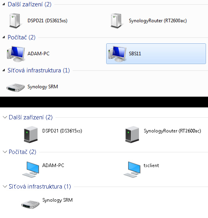208x218 pixels.
Task: Click dark SynologyRouter server icon in bottom view
Action: click(132, 134)
